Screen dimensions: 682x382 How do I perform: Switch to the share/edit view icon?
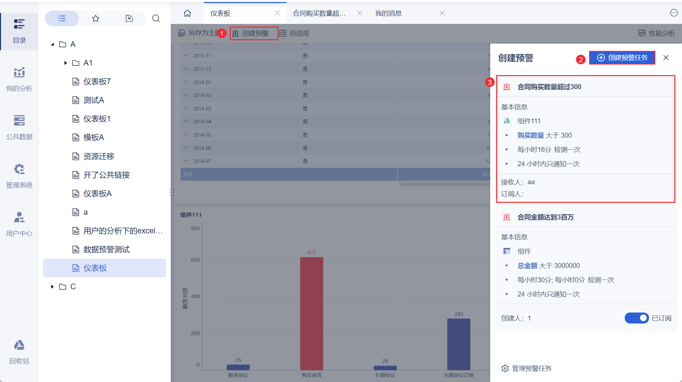pos(129,18)
